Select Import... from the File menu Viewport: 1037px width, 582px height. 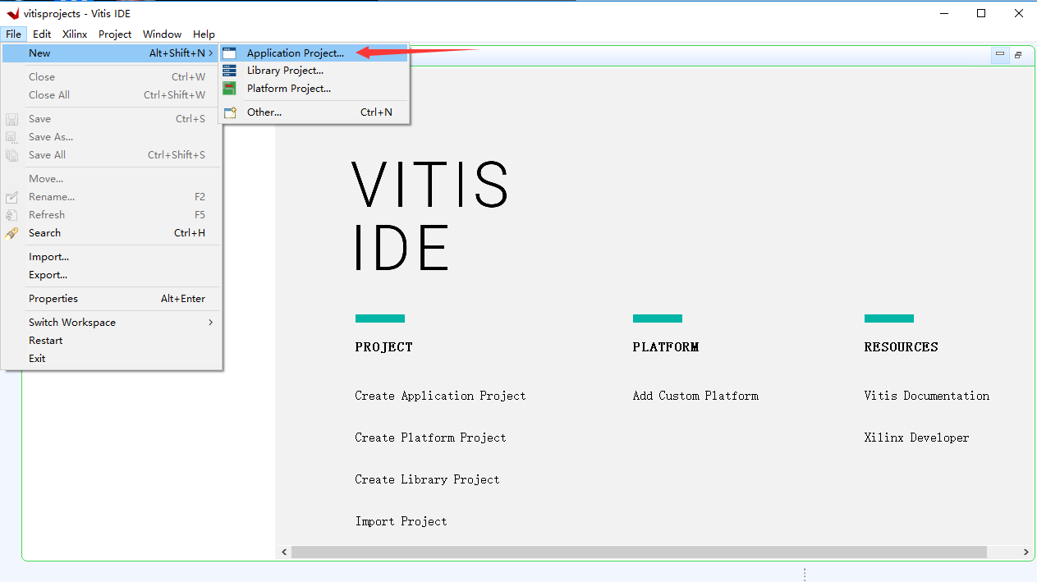click(48, 256)
